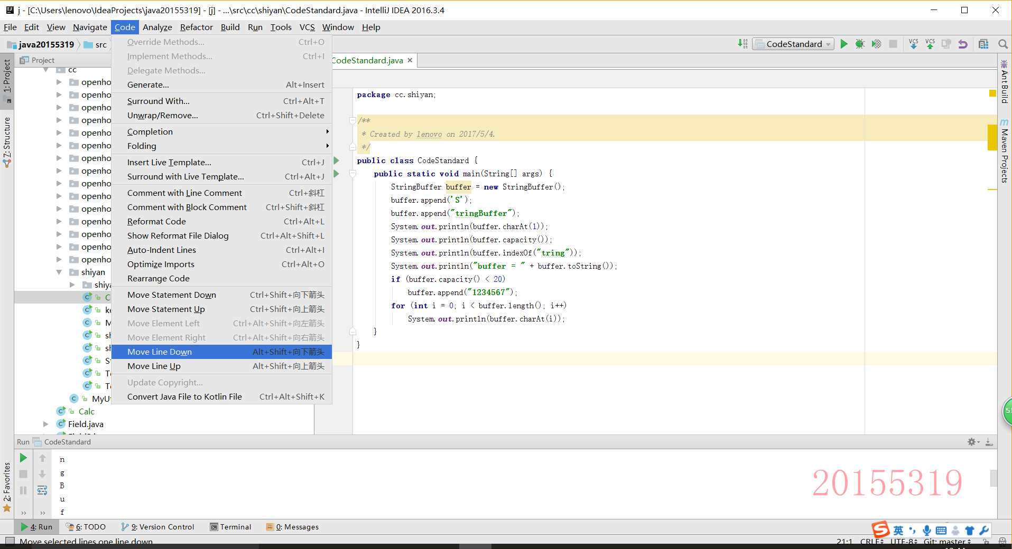Click the Sogou IME logo in the tray
This screenshot has height=549, width=1012.
point(880,529)
